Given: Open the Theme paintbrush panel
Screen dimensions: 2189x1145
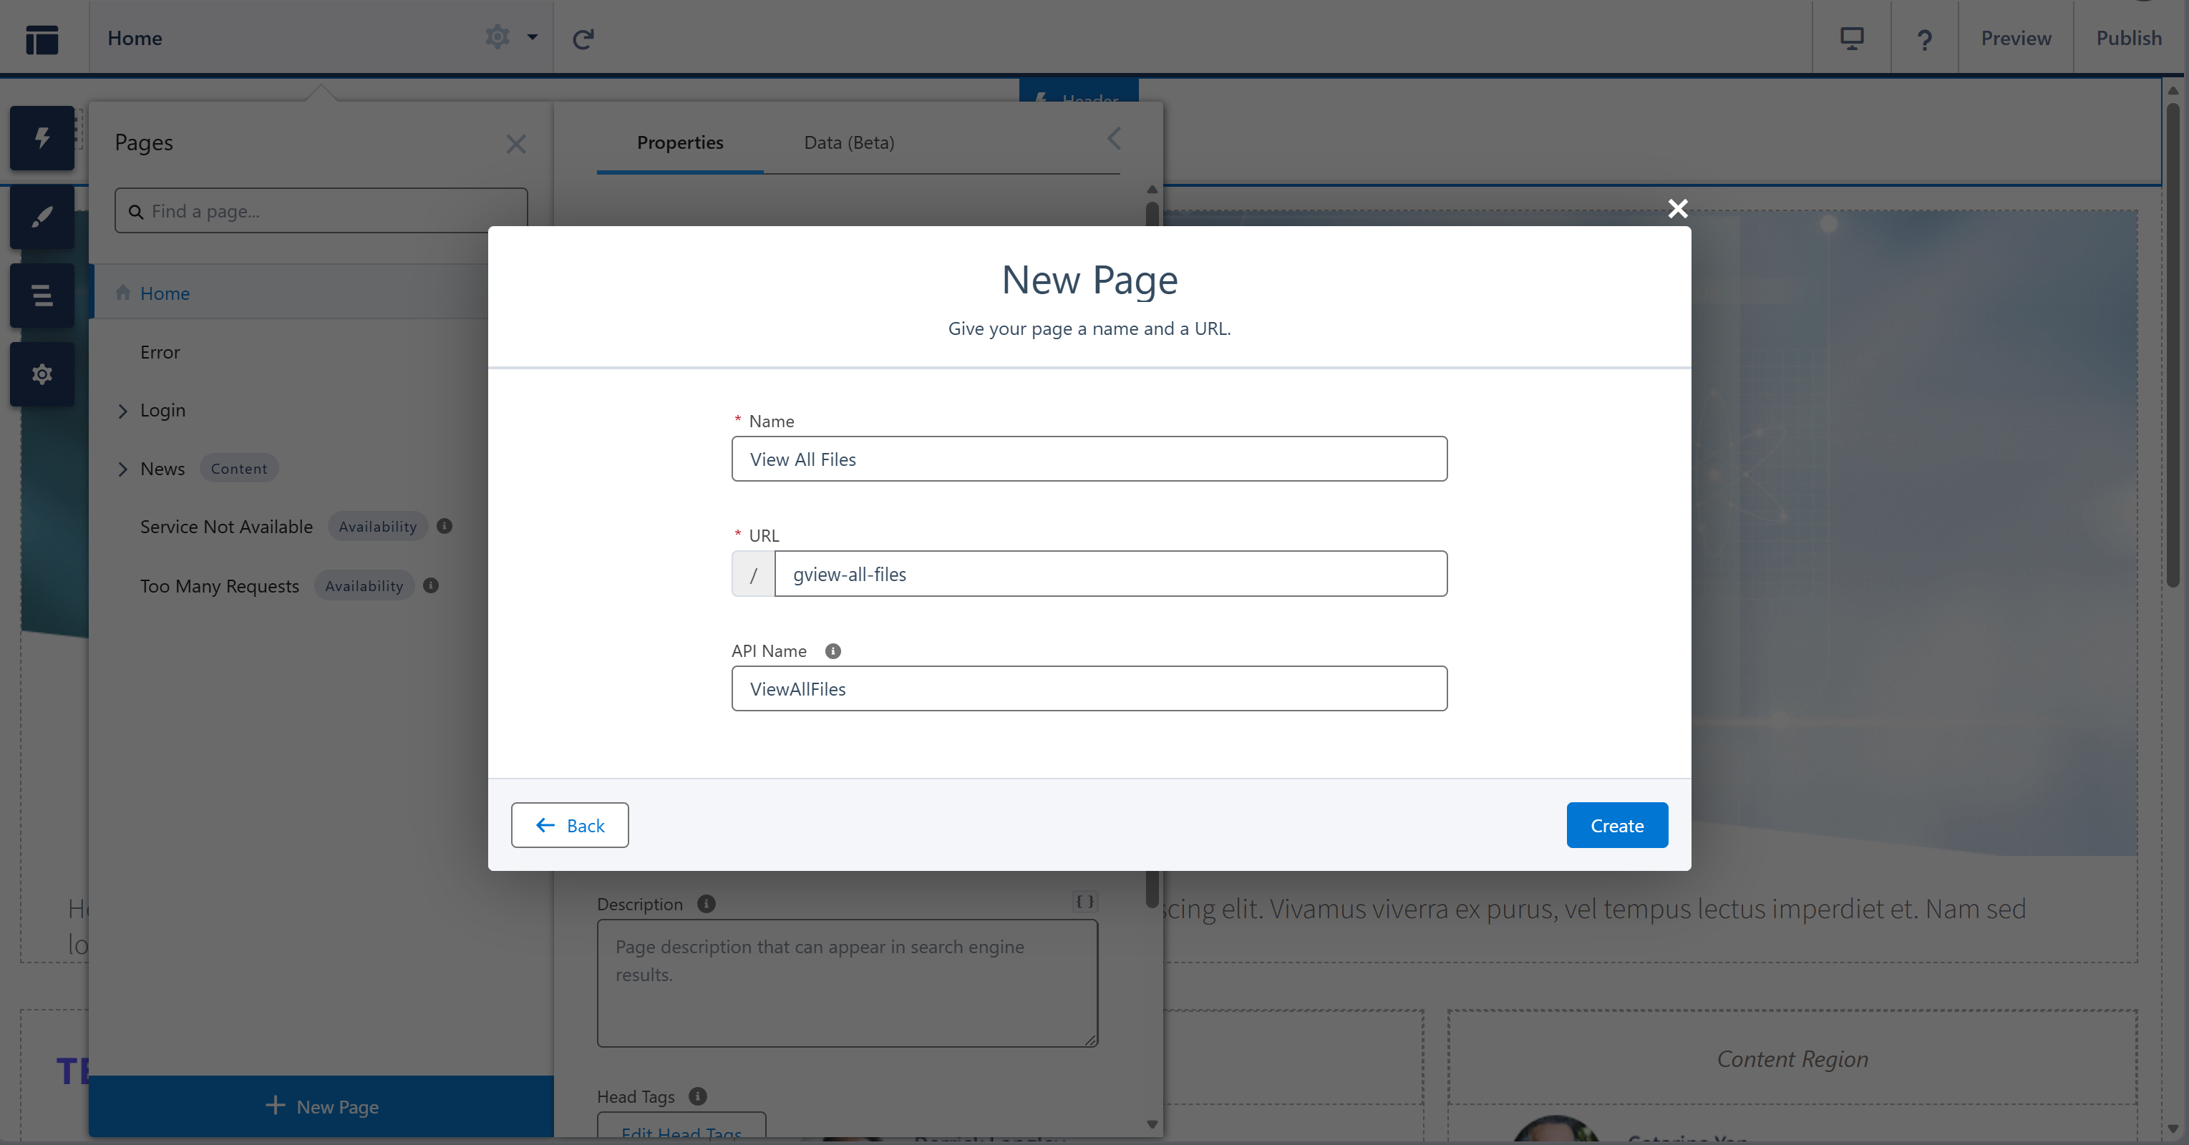Looking at the screenshot, I should click(x=42, y=217).
